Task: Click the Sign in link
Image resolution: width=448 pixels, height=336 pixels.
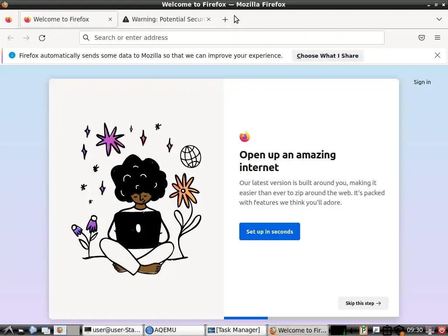Action: 422,82
